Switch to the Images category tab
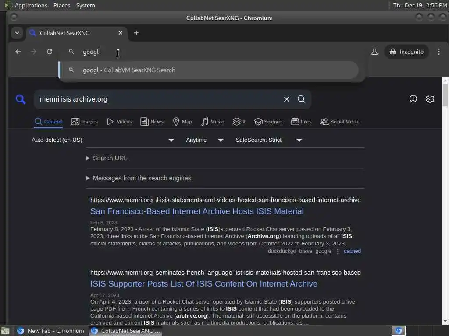Screen dimensions: 449x336 tap(85, 122)
